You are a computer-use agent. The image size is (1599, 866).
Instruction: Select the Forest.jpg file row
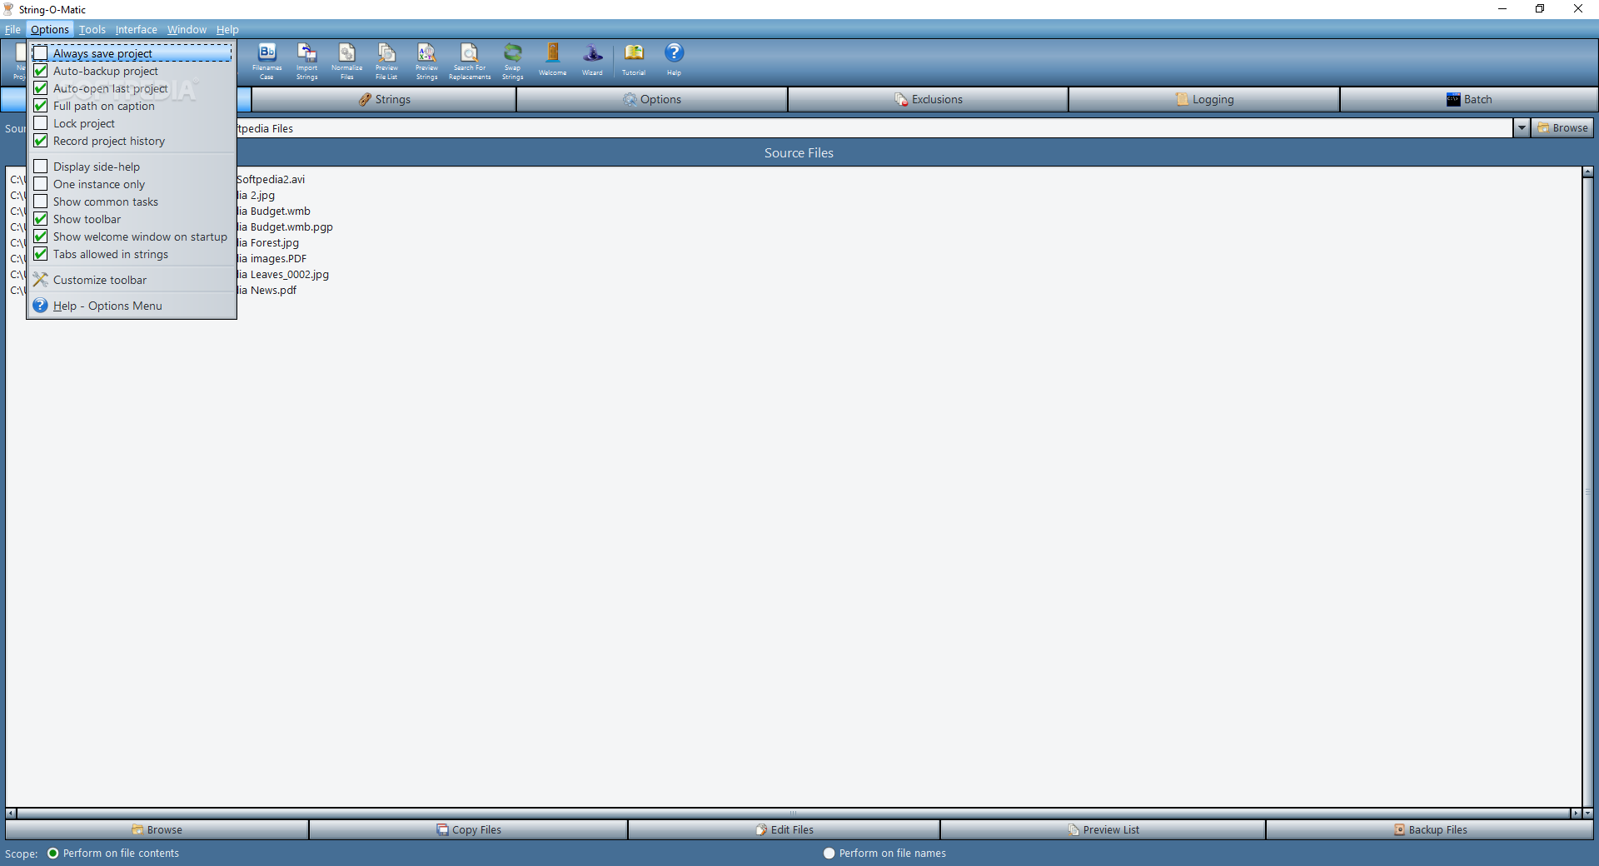click(268, 242)
